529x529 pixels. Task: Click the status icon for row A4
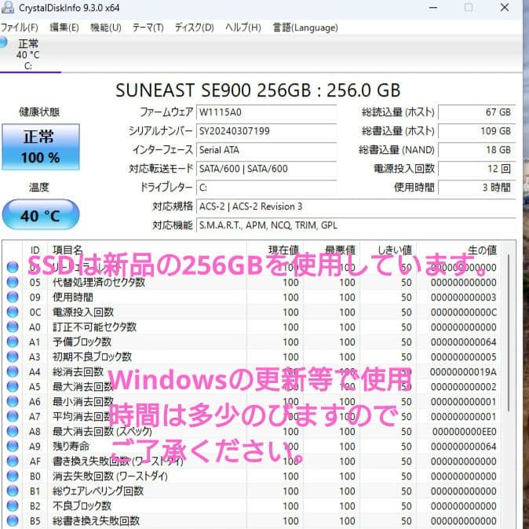(13, 371)
